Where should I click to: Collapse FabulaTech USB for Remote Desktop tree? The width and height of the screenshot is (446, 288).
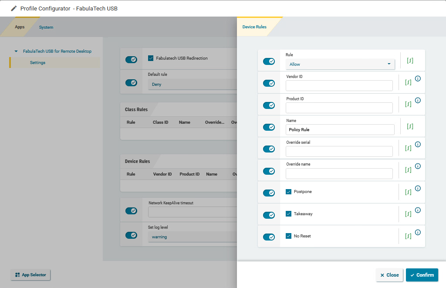coord(16,51)
